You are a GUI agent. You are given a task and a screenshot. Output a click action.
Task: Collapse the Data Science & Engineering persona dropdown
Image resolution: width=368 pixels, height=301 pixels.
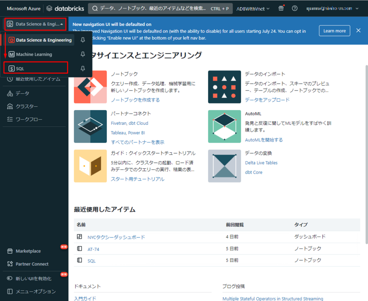coord(35,24)
